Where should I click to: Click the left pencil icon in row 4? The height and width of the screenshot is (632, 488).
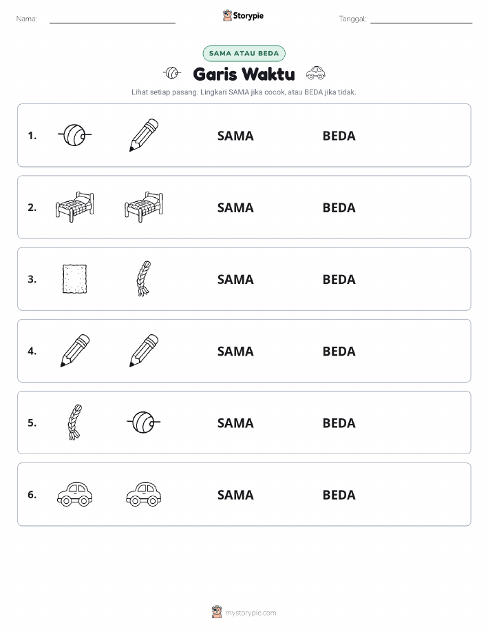point(75,350)
